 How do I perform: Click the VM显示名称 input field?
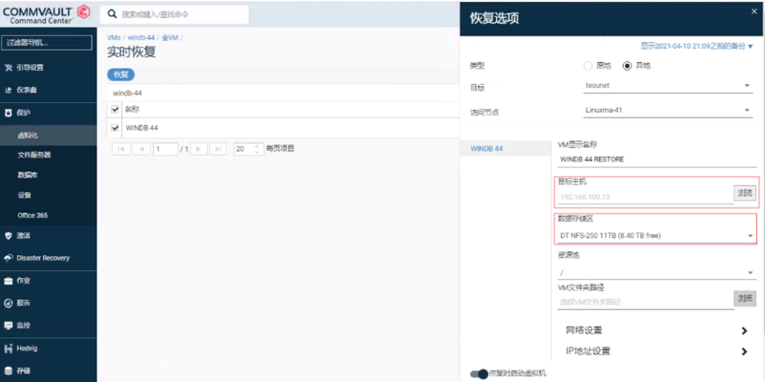pyautogui.click(x=657, y=160)
